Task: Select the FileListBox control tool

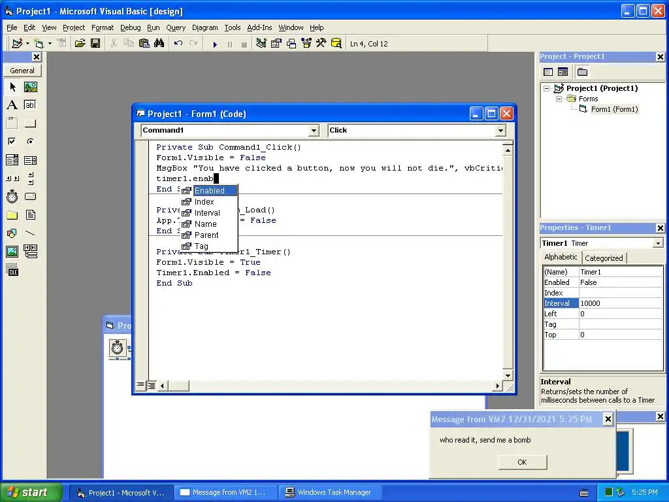Action: tap(30, 214)
